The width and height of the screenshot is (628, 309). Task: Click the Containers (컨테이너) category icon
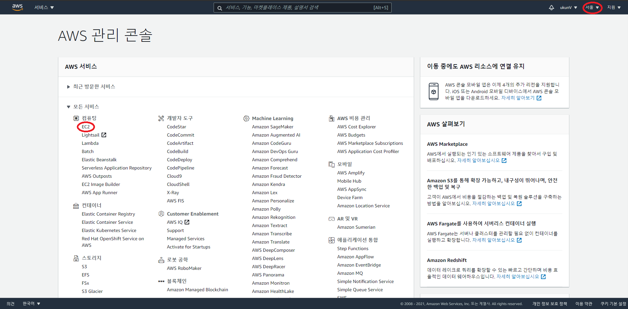76,206
